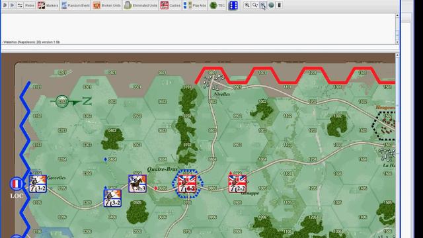
Task: Click the map vertical scrollbar up arrow
Action: point(397,56)
